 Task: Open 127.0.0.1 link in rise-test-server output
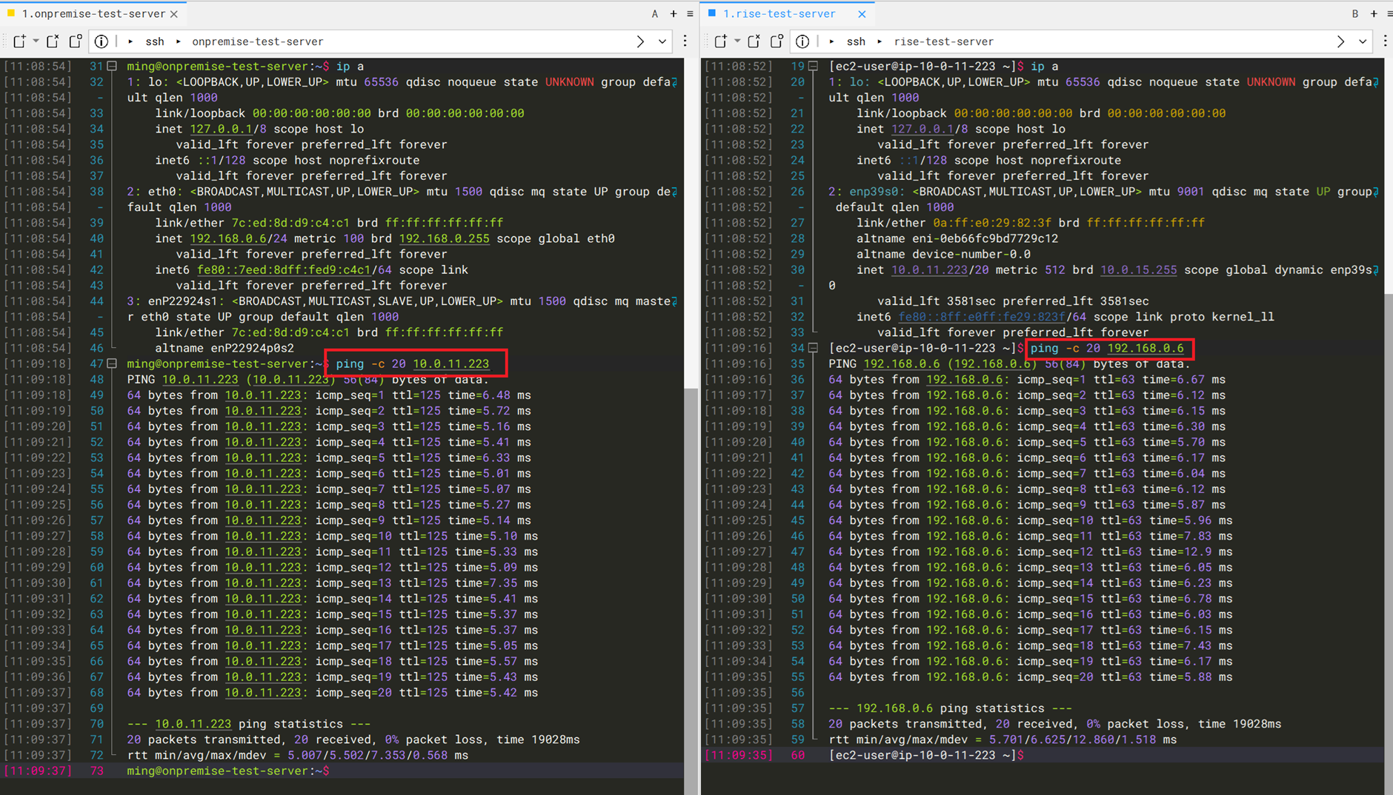click(922, 129)
